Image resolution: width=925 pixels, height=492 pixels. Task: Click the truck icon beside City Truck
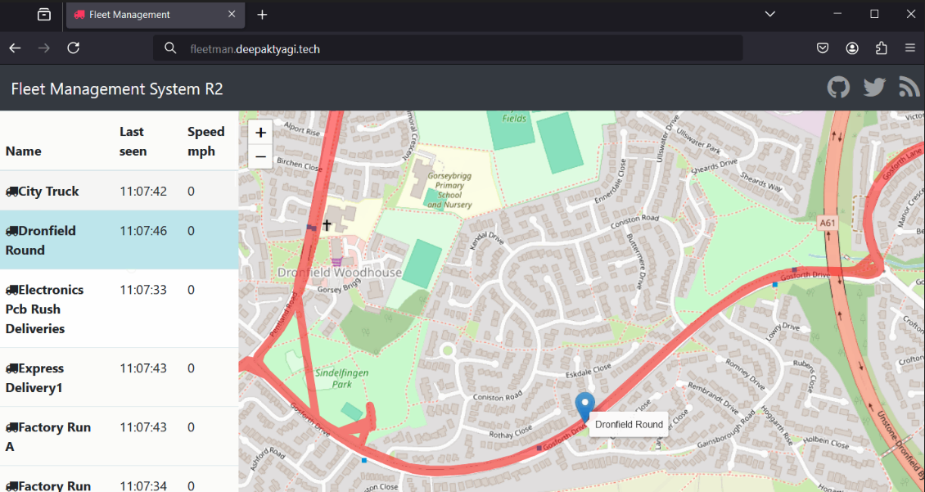[11, 191]
